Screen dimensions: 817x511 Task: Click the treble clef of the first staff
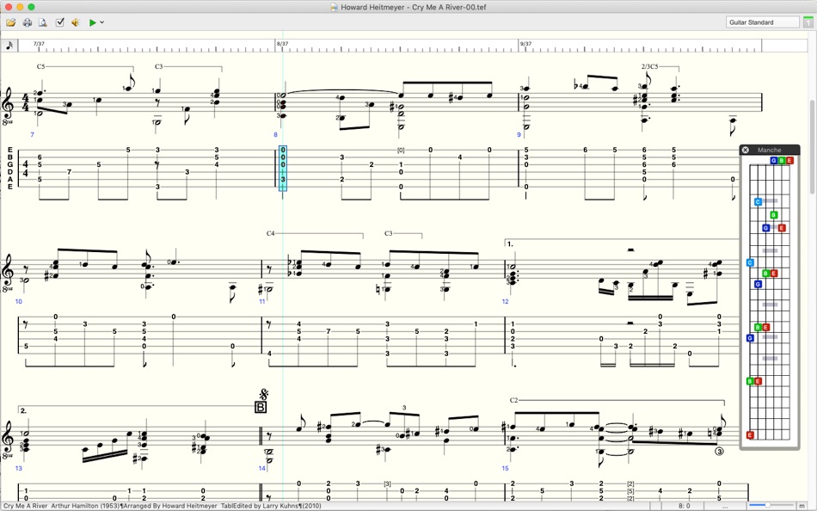9,104
